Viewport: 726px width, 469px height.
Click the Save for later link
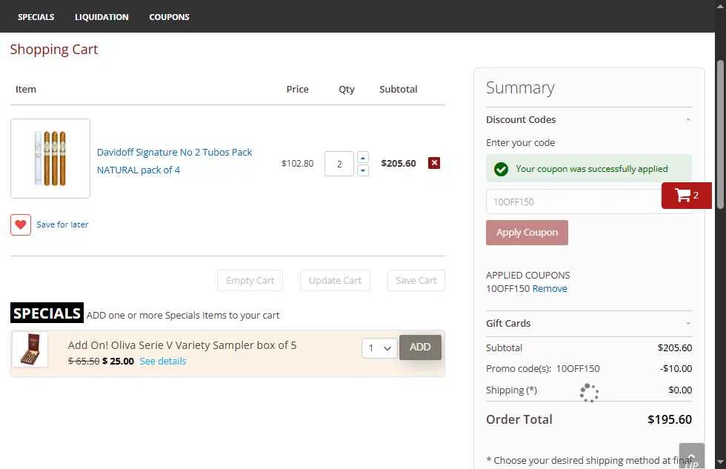[62, 224]
